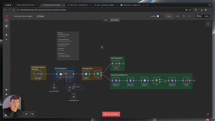Screen dimensions: 215x121
Task: Open the Home icon in left sidebar
Action: coord(6,26)
